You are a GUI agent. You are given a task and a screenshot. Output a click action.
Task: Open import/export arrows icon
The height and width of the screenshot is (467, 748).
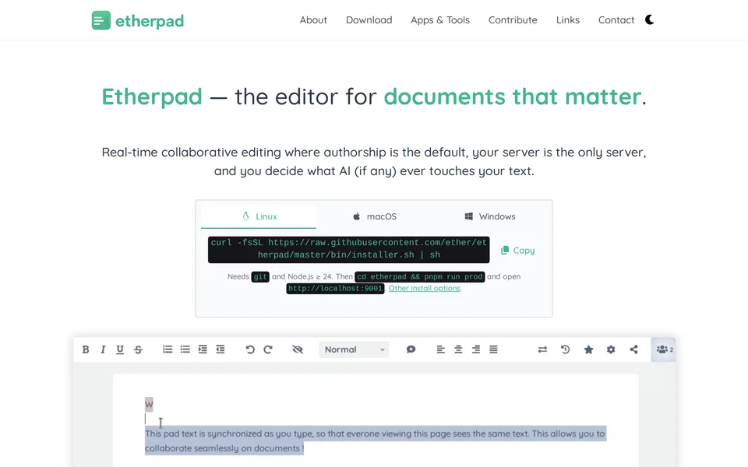pyautogui.click(x=542, y=349)
